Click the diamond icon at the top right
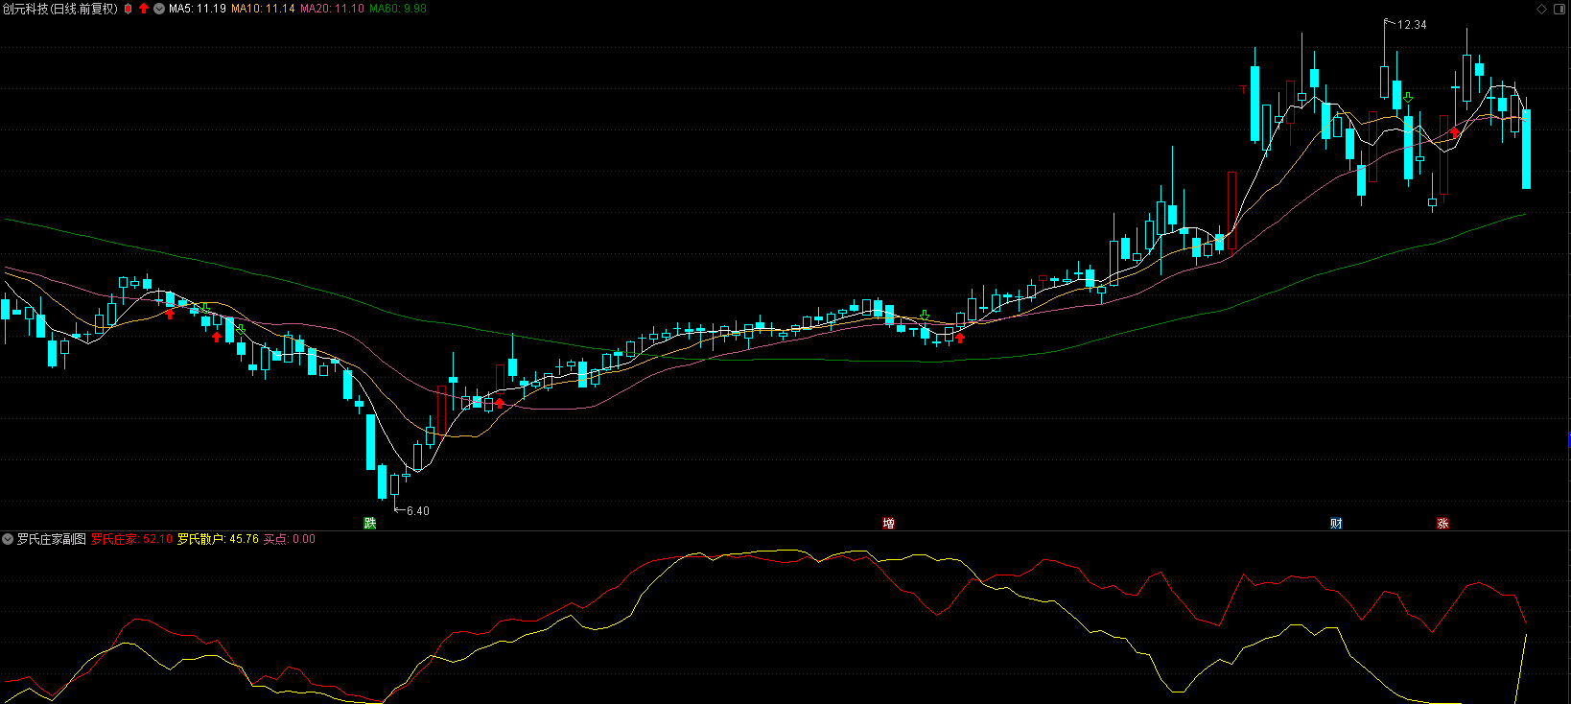1571x704 pixels. tap(1542, 9)
